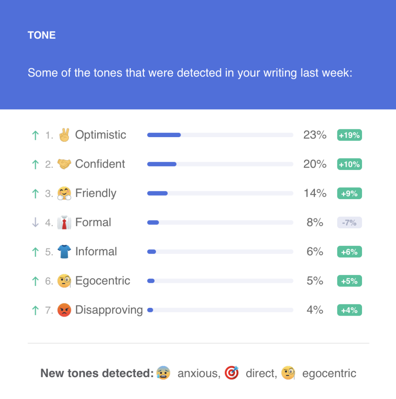
Task: Select the shirt-and-tie icon next to Formal
Action: (x=64, y=222)
